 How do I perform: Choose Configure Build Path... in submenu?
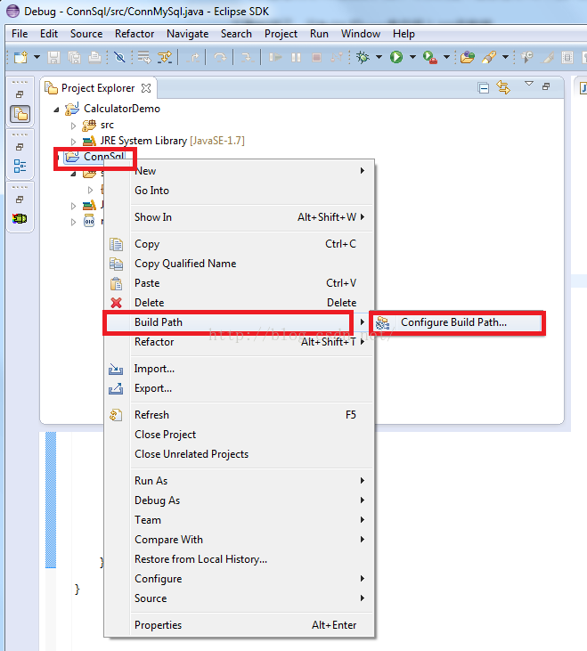click(457, 322)
